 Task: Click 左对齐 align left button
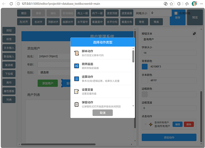point(24,22)
